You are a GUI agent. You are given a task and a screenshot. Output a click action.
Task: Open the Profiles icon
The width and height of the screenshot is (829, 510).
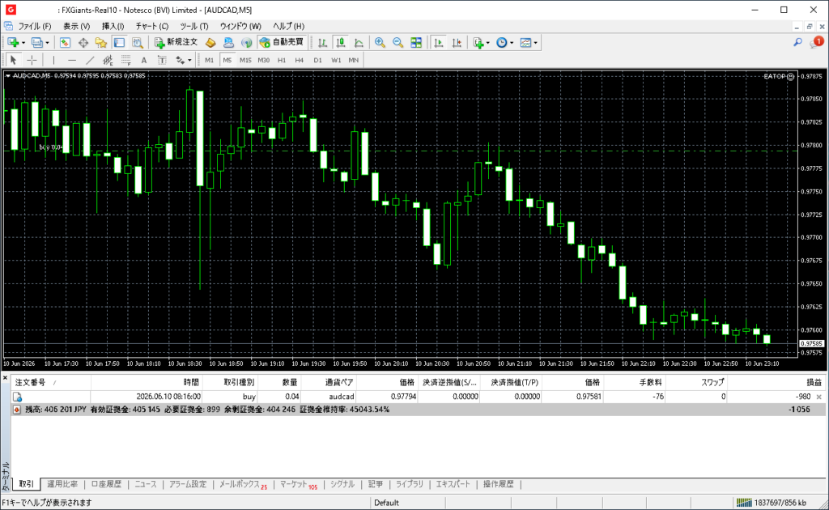[x=36, y=43]
